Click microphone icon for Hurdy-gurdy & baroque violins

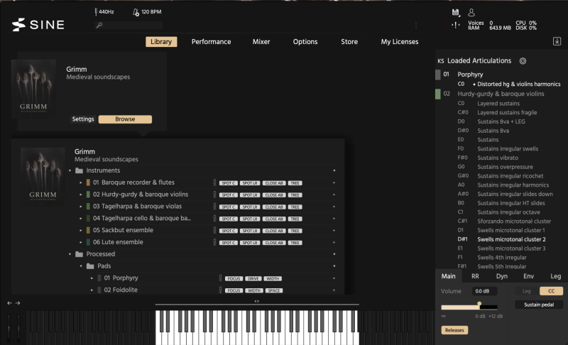pos(214,195)
